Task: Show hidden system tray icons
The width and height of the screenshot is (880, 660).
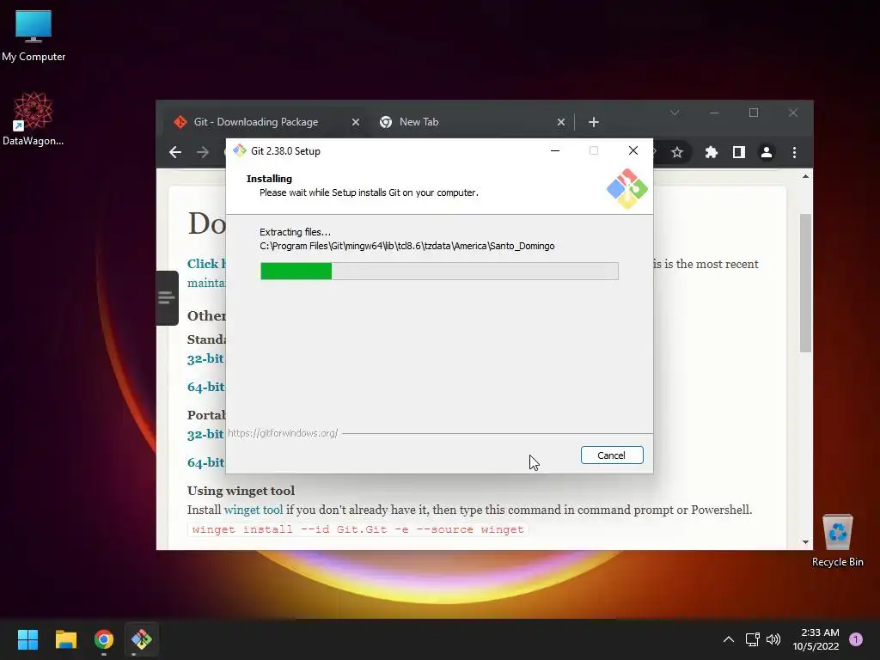Action: (x=729, y=639)
